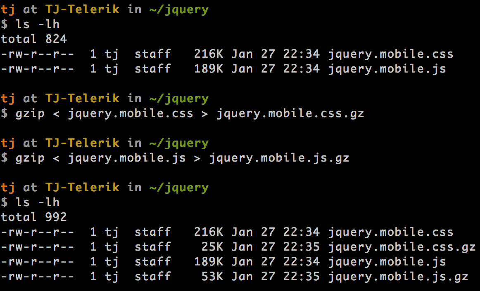This screenshot has height=291, width=480.
Task: Click '189K' size in the first listing
Action: pos(209,69)
